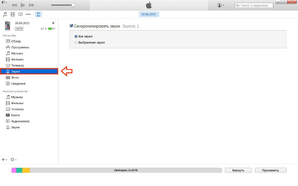Toggle Синхронизировать звуки checkbox
The width and height of the screenshot is (298, 186).
[x=72, y=26]
